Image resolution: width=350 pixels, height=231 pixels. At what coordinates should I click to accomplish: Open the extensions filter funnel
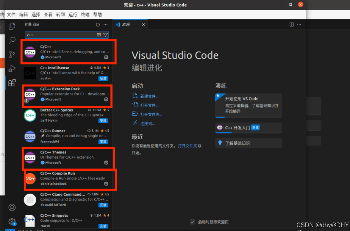coord(105,35)
